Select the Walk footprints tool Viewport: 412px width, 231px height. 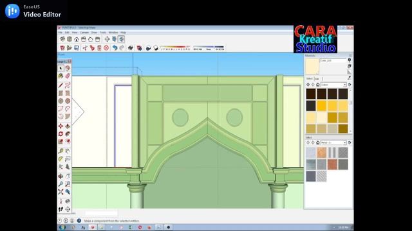point(61,209)
